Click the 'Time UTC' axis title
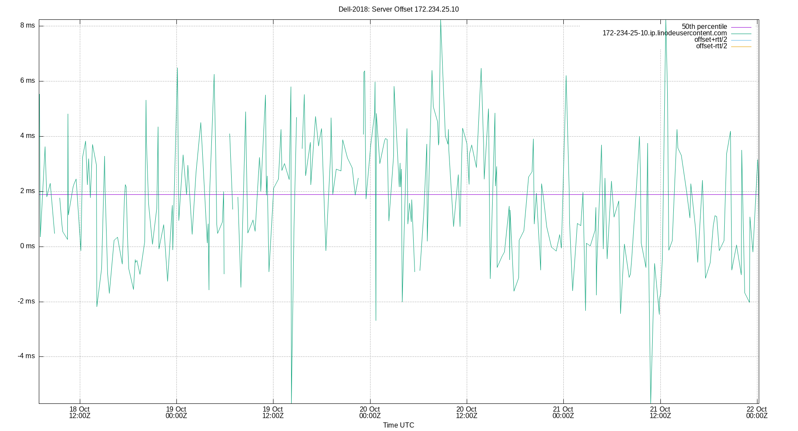798x431 pixels. [x=399, y=425]
